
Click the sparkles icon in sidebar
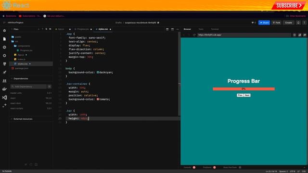[4, 106]
